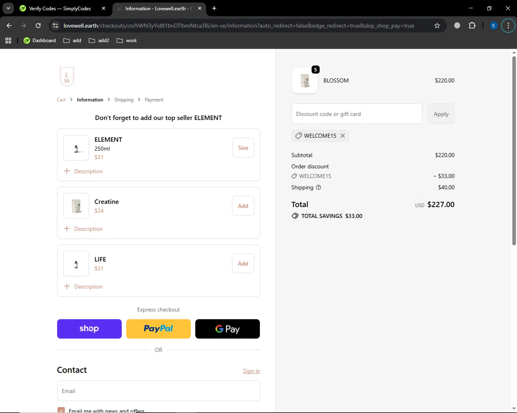
Task: Go to Cart breadcrumb link
Action: [61, 100]
